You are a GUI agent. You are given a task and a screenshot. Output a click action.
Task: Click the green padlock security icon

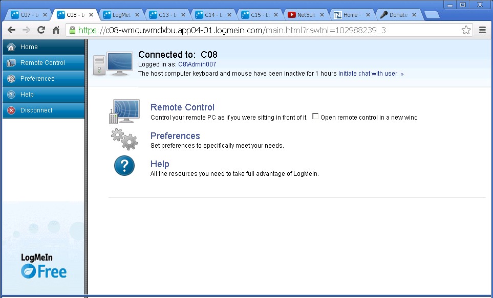click(72, 30)
